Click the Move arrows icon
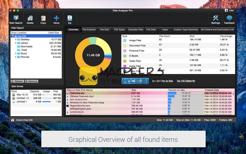 point(56,18)
